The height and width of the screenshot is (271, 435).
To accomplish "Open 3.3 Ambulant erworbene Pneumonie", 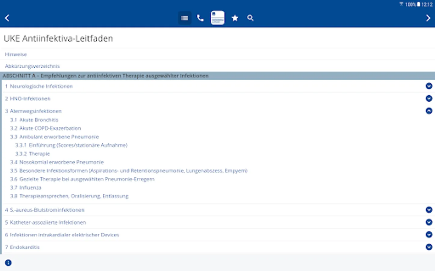I will tap(54, 137).
